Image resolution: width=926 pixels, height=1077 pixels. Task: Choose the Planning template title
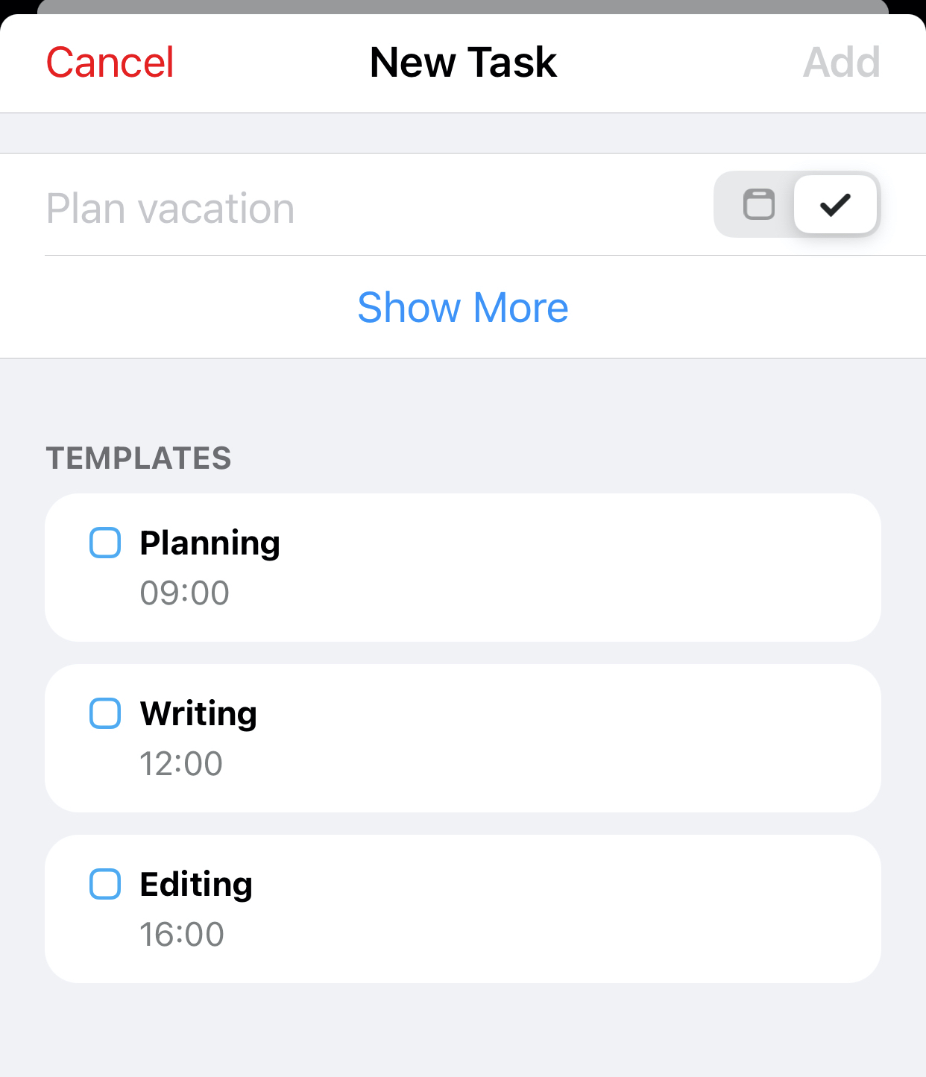210,543
